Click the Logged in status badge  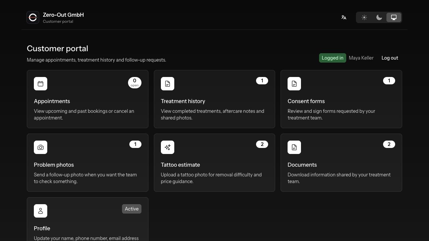coord(332,58)
